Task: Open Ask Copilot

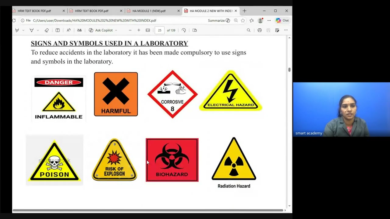Action: click(101, 30)
